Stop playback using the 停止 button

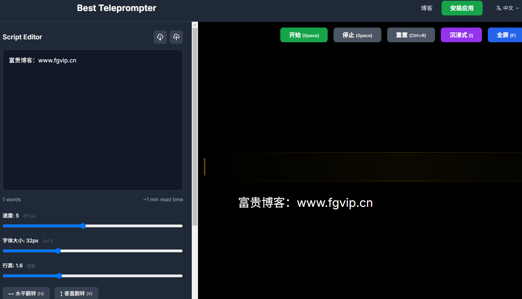pos(357,35)
